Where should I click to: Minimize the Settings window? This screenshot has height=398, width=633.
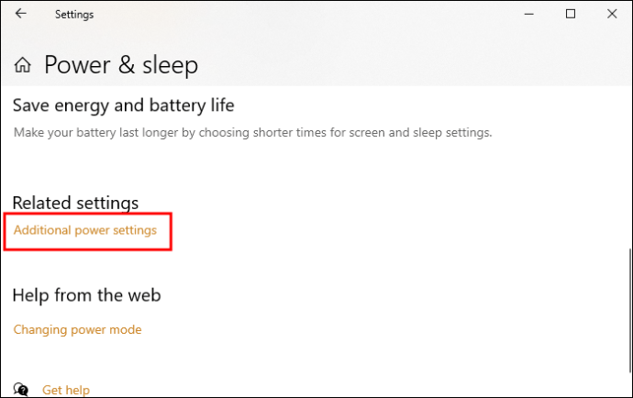(528, 14)
